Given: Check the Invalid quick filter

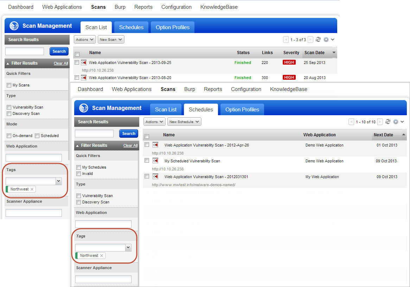Looking at the screenshot, I should click(79, 174).
